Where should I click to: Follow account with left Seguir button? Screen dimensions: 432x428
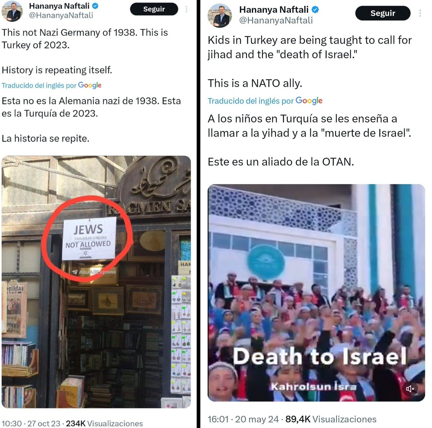[154, 9]
